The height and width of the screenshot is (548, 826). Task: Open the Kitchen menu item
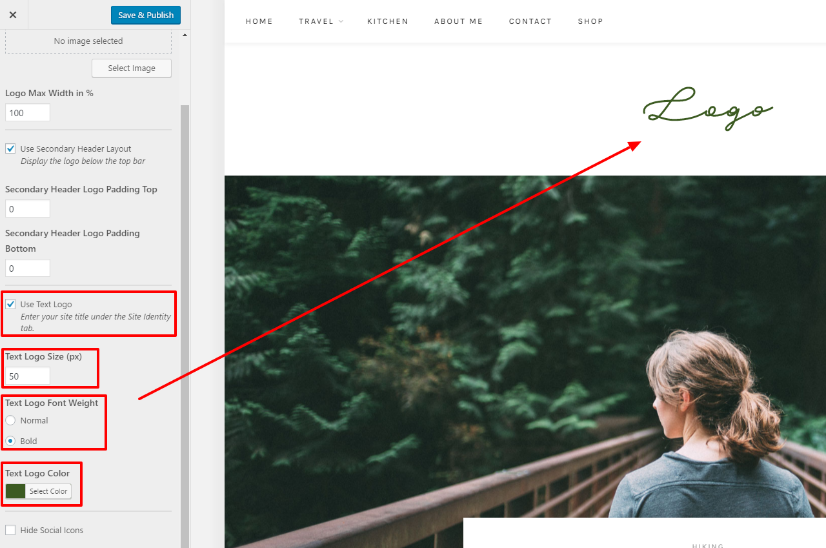point(388,21)
